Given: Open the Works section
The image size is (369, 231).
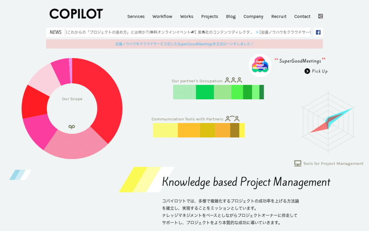Looking at the screenshot, I should pyautogui.click(x=187, y=17).
